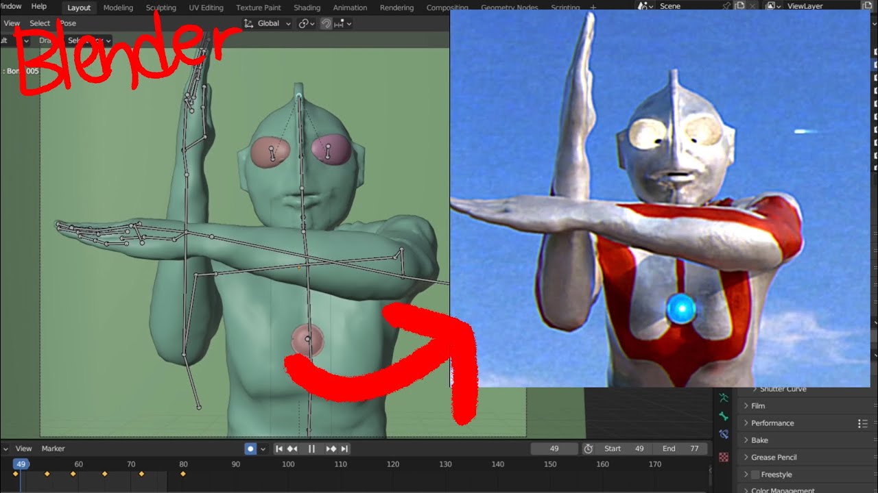The width and height of the screenshot is (878, 493).
Task: Pause the animation playback
Action: [311, 448]
